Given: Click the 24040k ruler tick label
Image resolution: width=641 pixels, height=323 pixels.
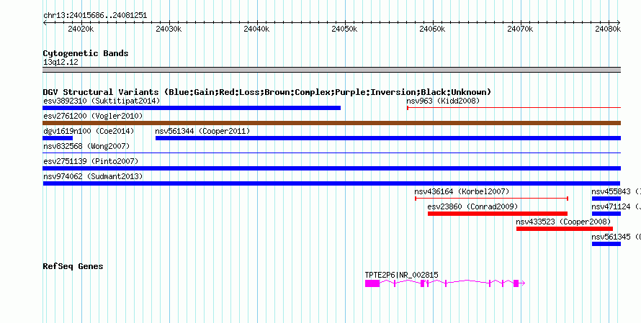Looking at the screenshot, I should pyautogui.click(x=256, y=29).
